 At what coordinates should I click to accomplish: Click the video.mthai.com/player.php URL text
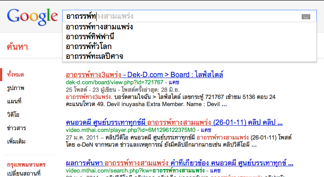click(130, 130)
